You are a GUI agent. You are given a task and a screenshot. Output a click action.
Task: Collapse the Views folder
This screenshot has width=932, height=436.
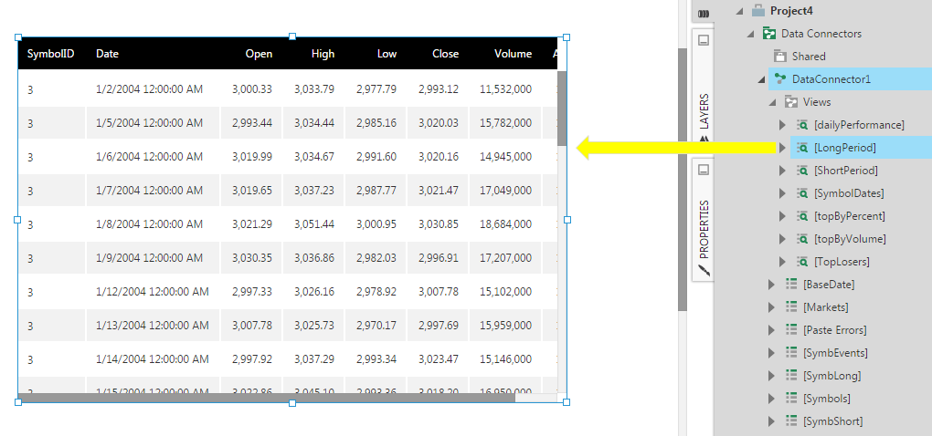click(x=773, y=103)
